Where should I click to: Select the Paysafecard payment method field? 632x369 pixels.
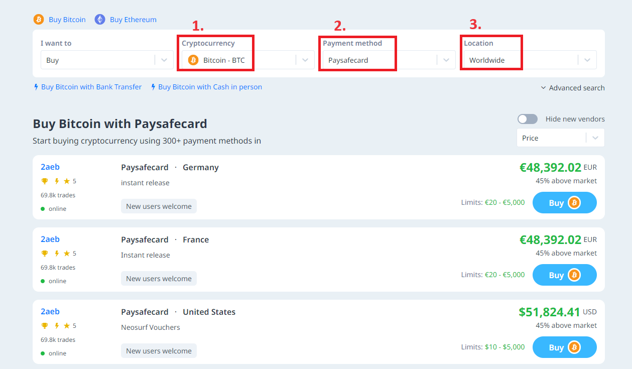[389, 60]
